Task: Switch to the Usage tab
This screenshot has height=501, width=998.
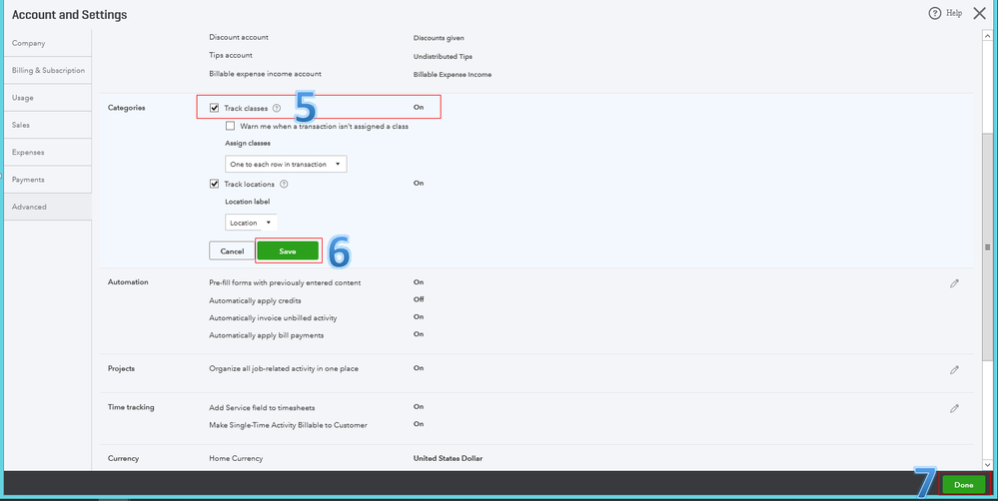Action: pyautogui.click(x=48, y=98)
